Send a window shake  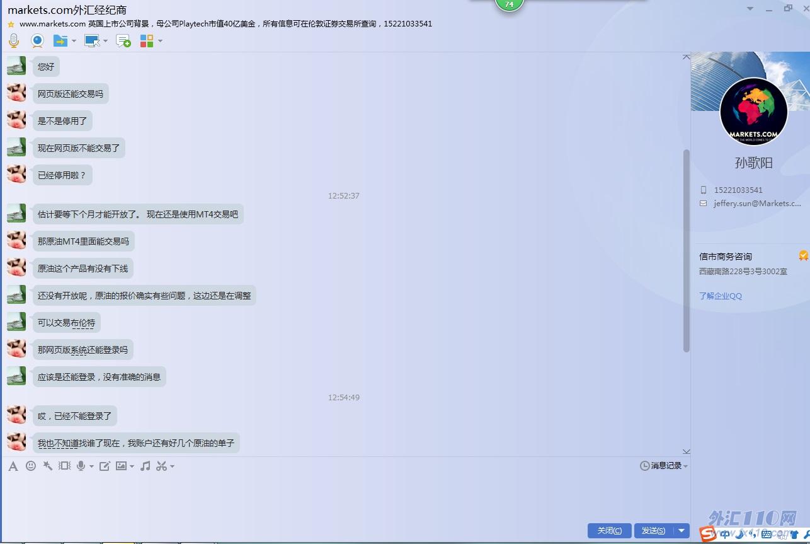coord(64,466)
